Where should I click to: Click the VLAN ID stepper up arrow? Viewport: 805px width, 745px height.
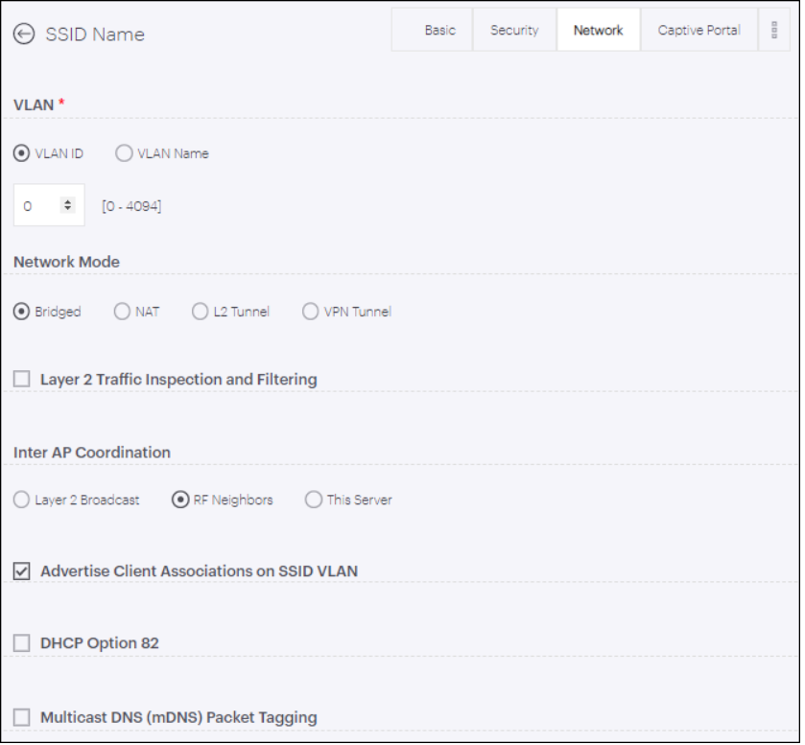click(66, 199)
